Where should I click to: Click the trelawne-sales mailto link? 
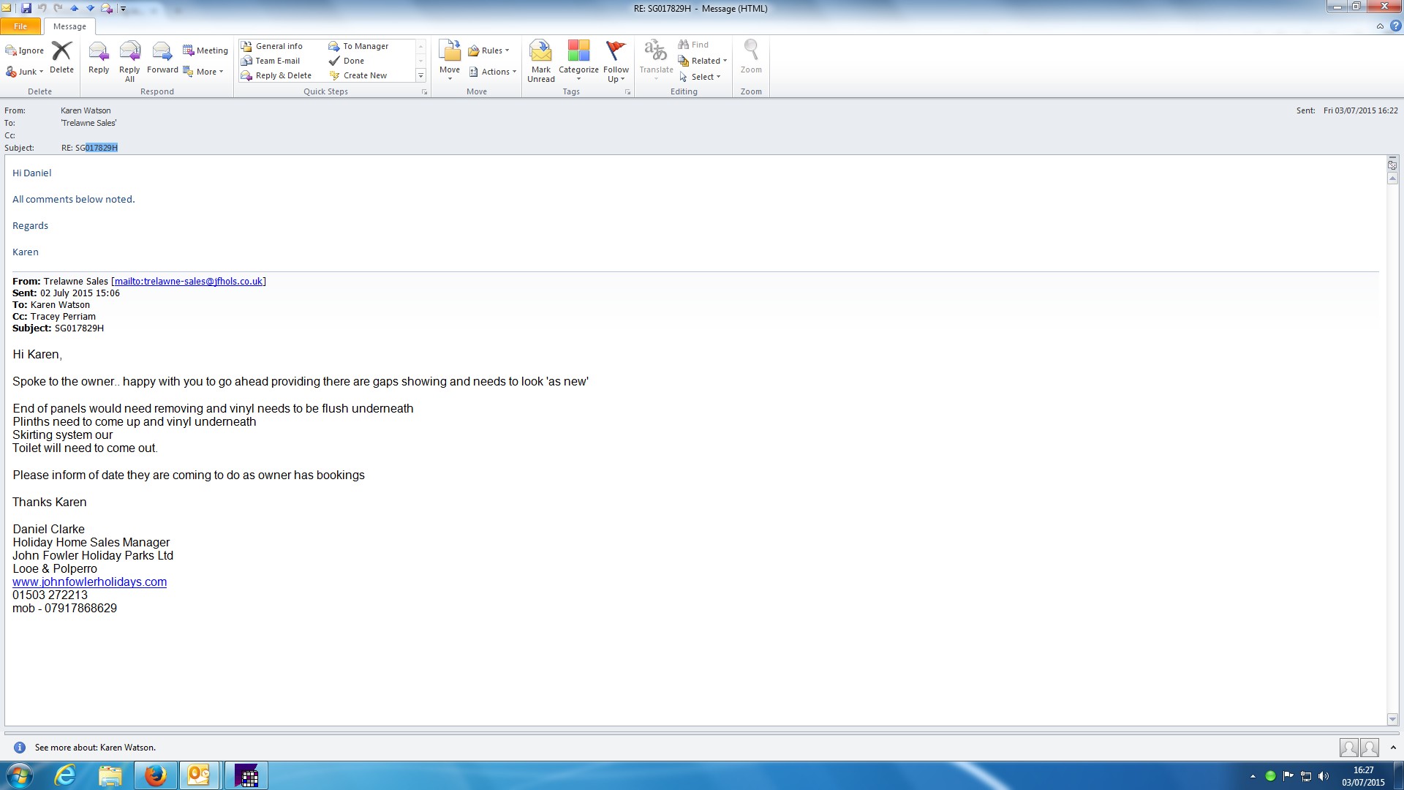pos(189,282)
